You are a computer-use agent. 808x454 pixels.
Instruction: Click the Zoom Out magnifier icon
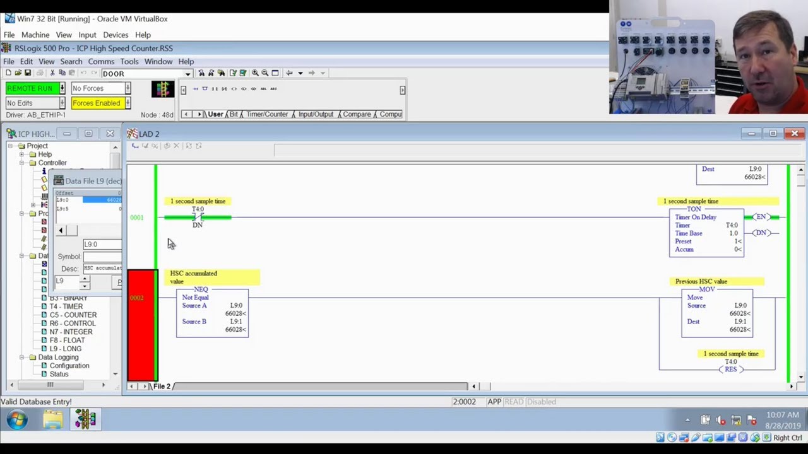[265, 73]
